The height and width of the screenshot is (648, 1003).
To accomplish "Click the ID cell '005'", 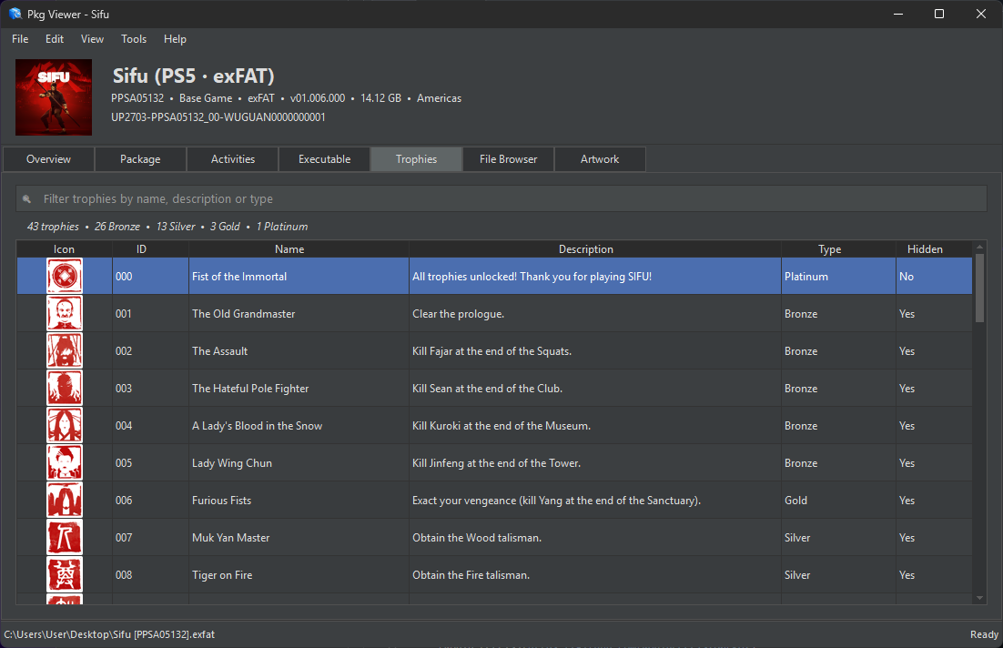I will (150, 463).
